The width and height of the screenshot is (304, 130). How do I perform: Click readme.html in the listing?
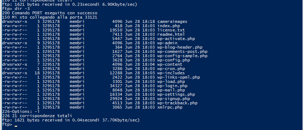(x=171, y=34)
